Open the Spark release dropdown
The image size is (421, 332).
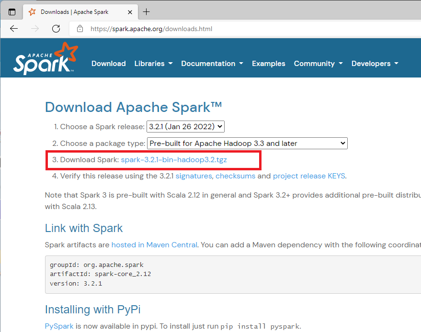[185, 127]
